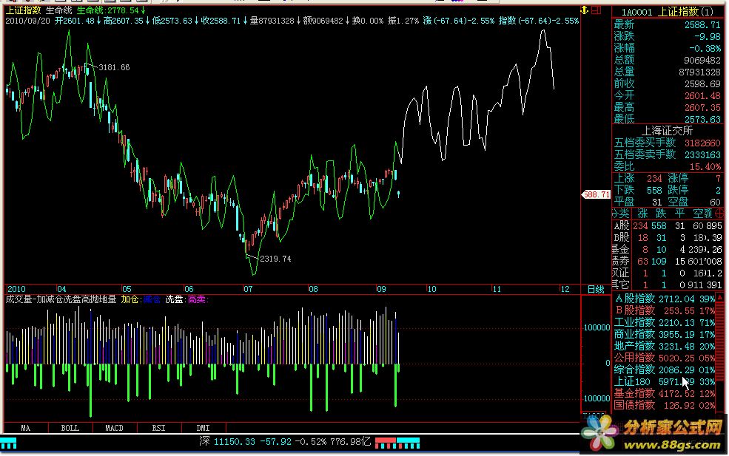Select the 公用指数 5020.25 entry
Screen dimensions: 729x456
click(665, 358)
